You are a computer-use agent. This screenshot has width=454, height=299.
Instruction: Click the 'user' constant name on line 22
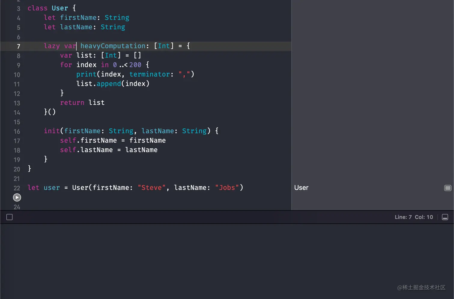pos(52,188)
